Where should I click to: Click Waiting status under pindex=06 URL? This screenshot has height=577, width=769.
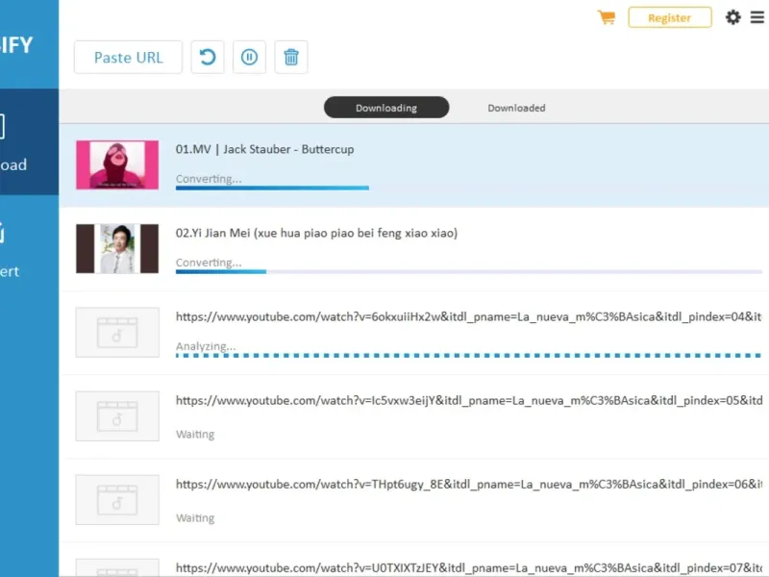(195, 518)
